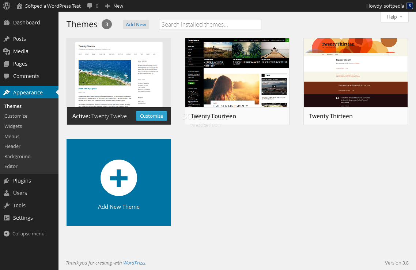416x270 pixels.
Task: Open the Plugins menu
Action: (22, 181)
